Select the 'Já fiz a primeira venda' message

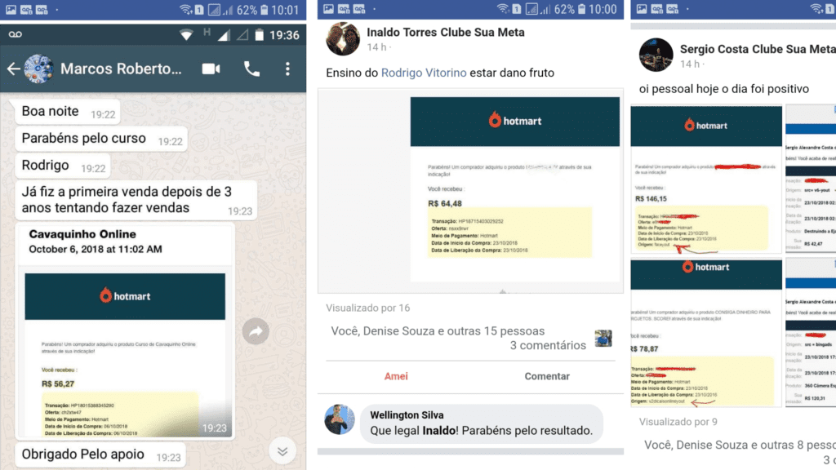(x=136, y=200)
